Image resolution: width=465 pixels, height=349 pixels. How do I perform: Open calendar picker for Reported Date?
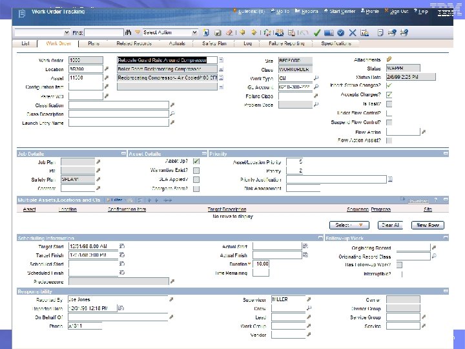(x=121, y=308)
